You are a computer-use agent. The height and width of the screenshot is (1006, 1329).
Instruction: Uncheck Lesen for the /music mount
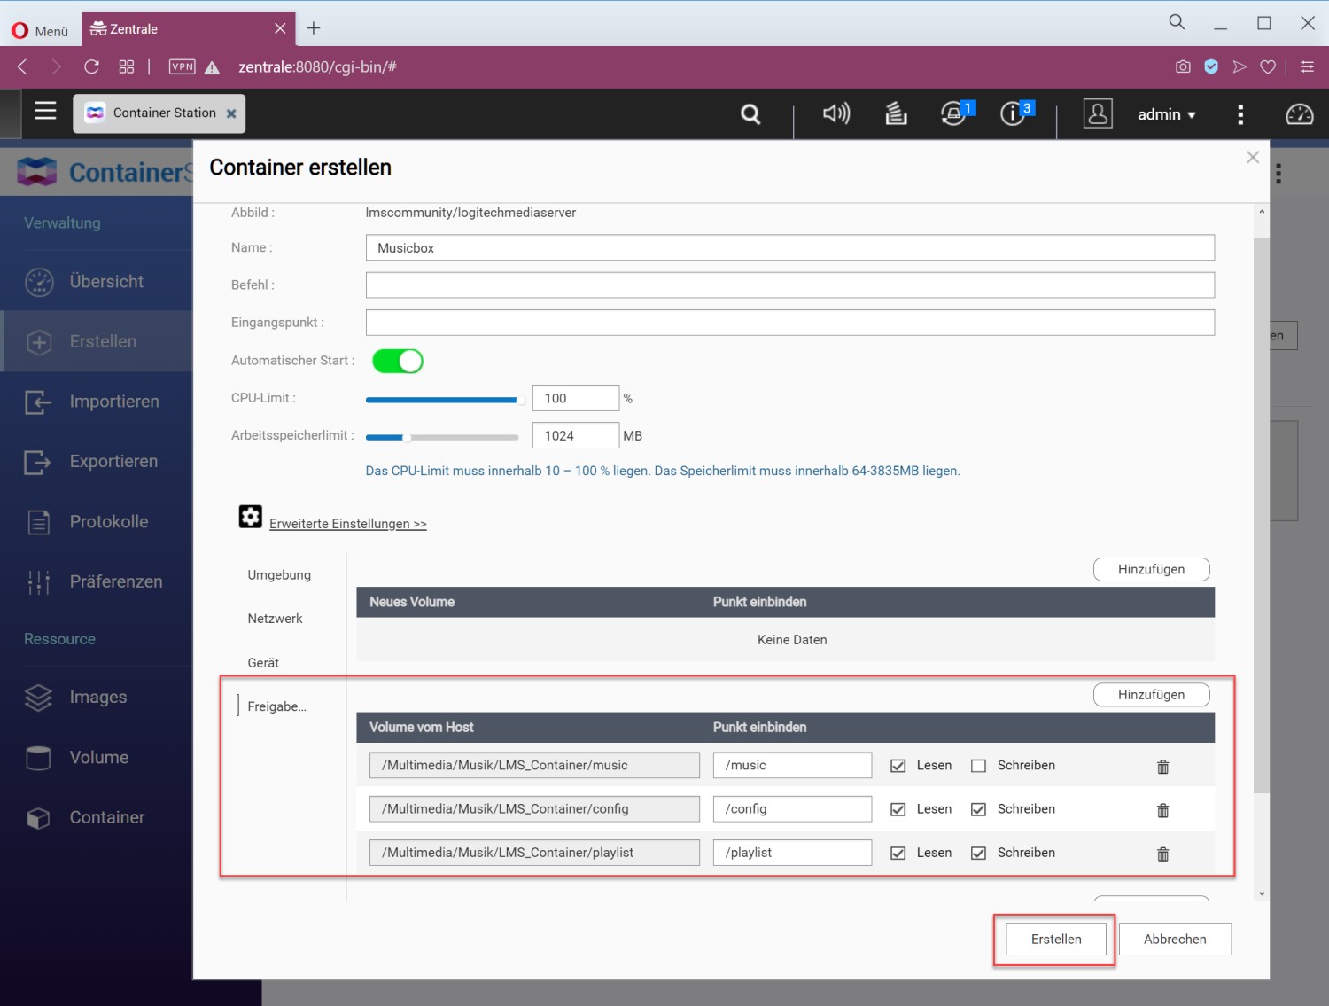[898, 766]
